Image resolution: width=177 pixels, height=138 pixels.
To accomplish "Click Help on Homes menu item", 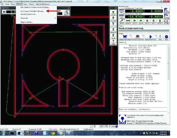I will tap(26, 22).
